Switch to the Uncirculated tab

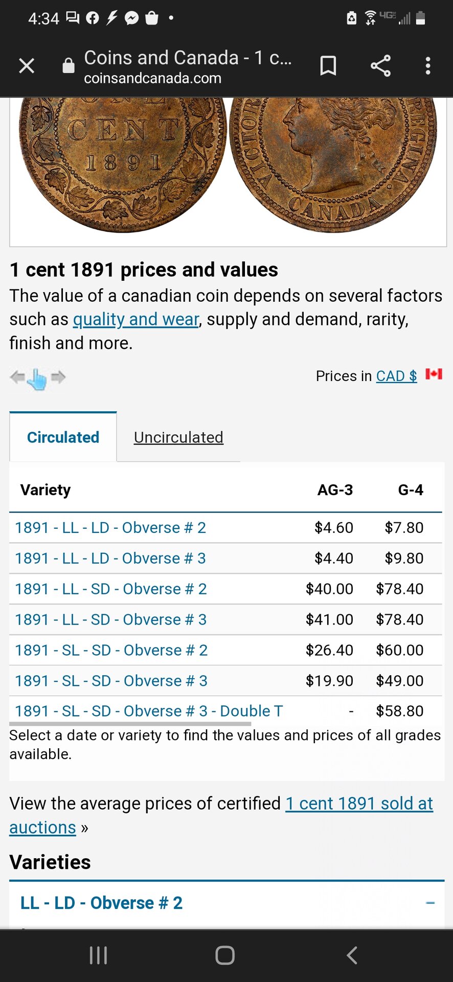pyautogui.click(x=178, y=437)
